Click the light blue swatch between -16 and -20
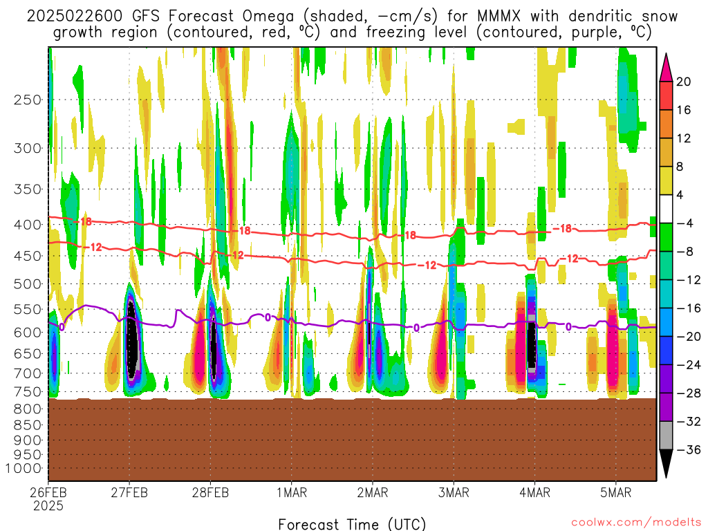 point(666,322)
